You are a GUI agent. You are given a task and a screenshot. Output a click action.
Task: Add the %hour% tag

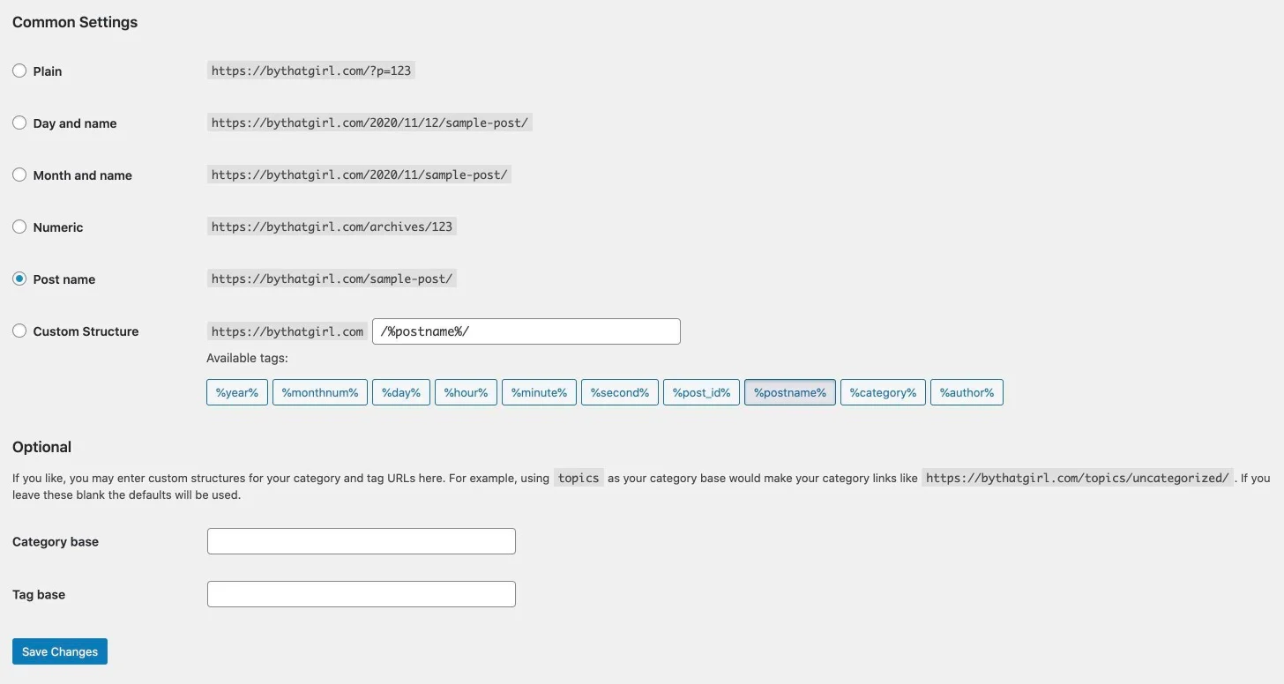coord(465,391)
